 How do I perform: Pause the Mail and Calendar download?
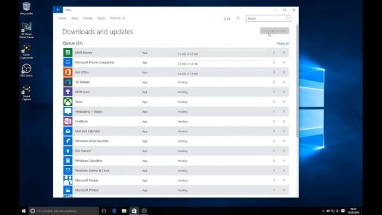(274, 131)
